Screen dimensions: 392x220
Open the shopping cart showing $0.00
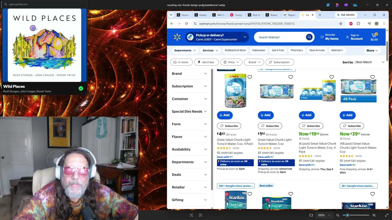[x=374, y=37]
